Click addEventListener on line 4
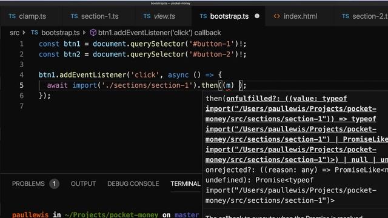 coord(93,75)
